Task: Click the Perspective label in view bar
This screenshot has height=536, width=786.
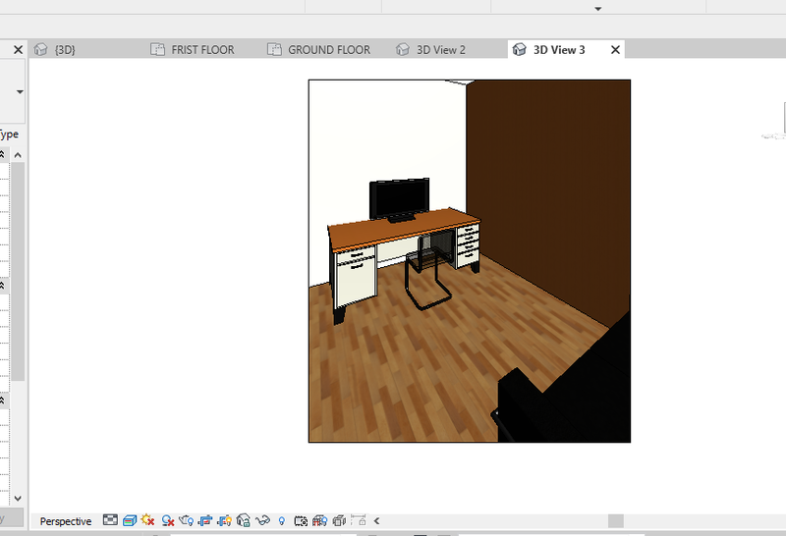Action: [66, 521]
